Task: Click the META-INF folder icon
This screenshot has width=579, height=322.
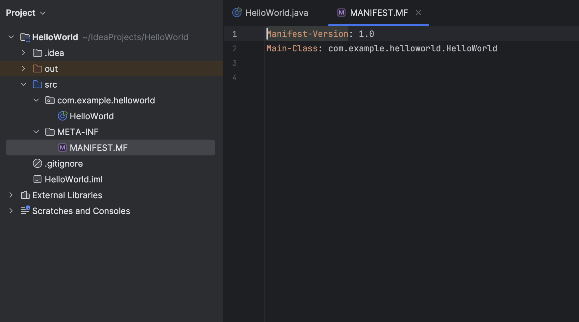Action: pyautogui.click(x=50, y=132)
